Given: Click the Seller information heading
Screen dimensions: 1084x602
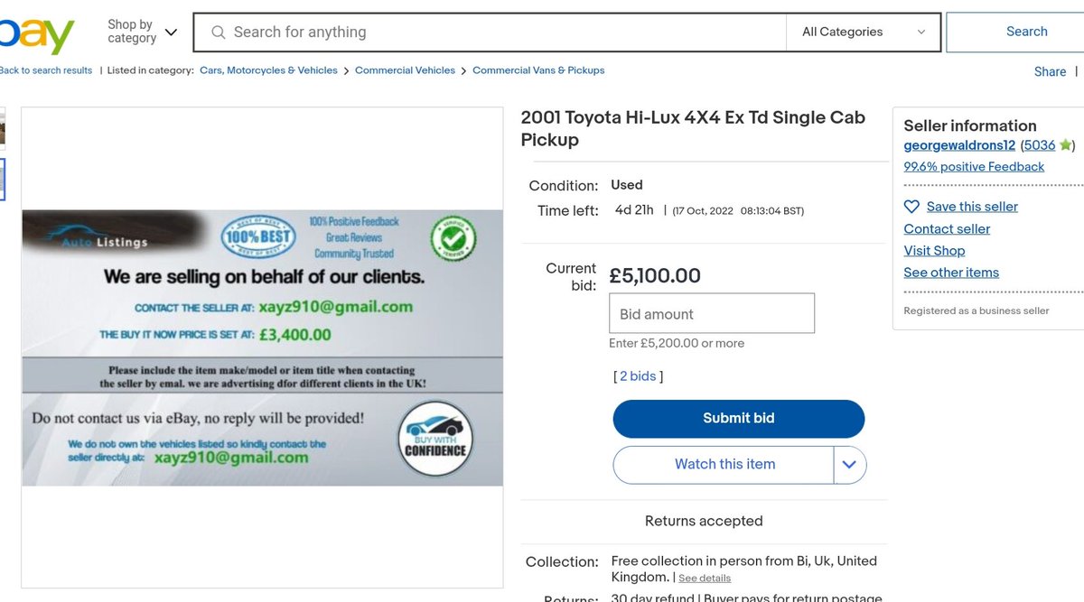Looking at the screenshot, I should [970, 126].
